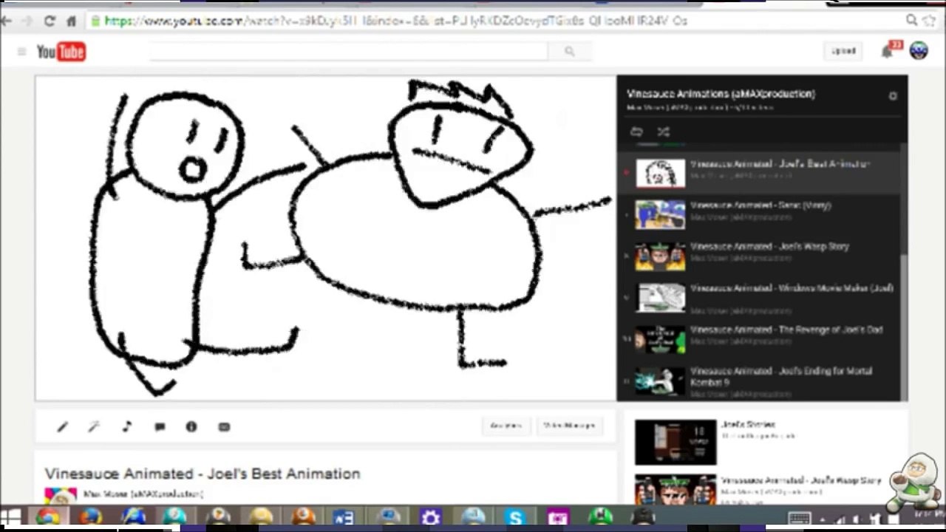Click the video player drawing area
Screen dimensions: 946x532
[x=326, y=238]
